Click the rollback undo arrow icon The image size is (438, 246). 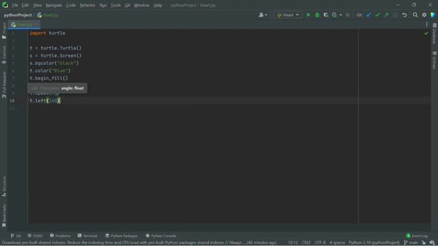404,15
